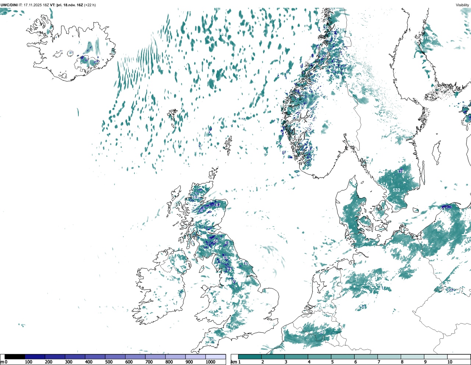Click the '1000' tick on metre scale

[x=210, y=362]
